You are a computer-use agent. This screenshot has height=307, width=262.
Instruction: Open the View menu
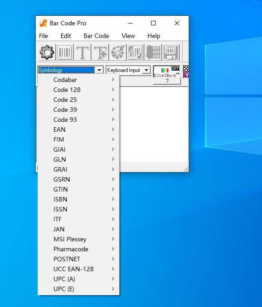pyautogui.click(x=128, y=36)
